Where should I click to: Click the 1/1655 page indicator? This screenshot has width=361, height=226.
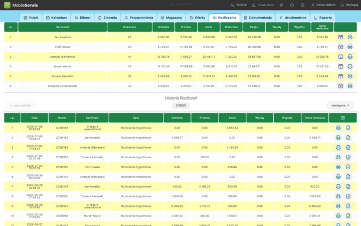[181, 105]
